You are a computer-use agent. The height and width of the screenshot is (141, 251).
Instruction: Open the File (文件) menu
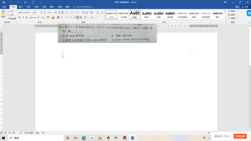pos(4,7)
